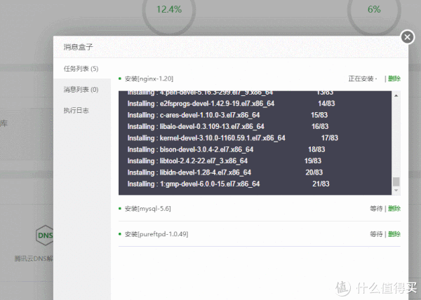Select the 安装[nginx-1.20] task title
421x300 pixels.
(149, 79)
